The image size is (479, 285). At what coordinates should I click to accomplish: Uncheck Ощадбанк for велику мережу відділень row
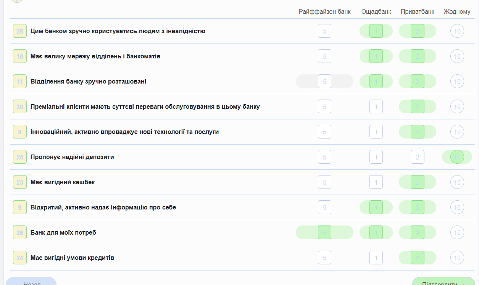tap(376, 56)
